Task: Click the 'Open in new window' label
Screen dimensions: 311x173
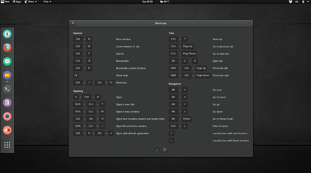Action: [x=128, y=112]
